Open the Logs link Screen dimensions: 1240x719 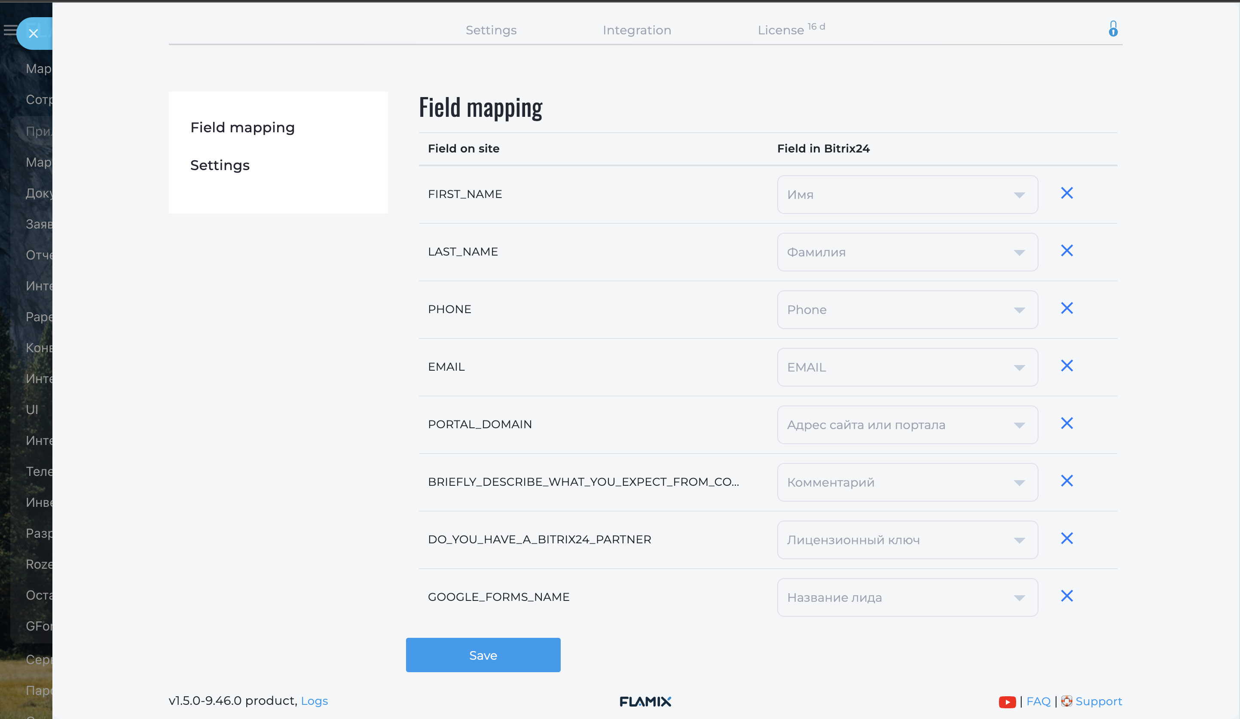pos(314,701)
